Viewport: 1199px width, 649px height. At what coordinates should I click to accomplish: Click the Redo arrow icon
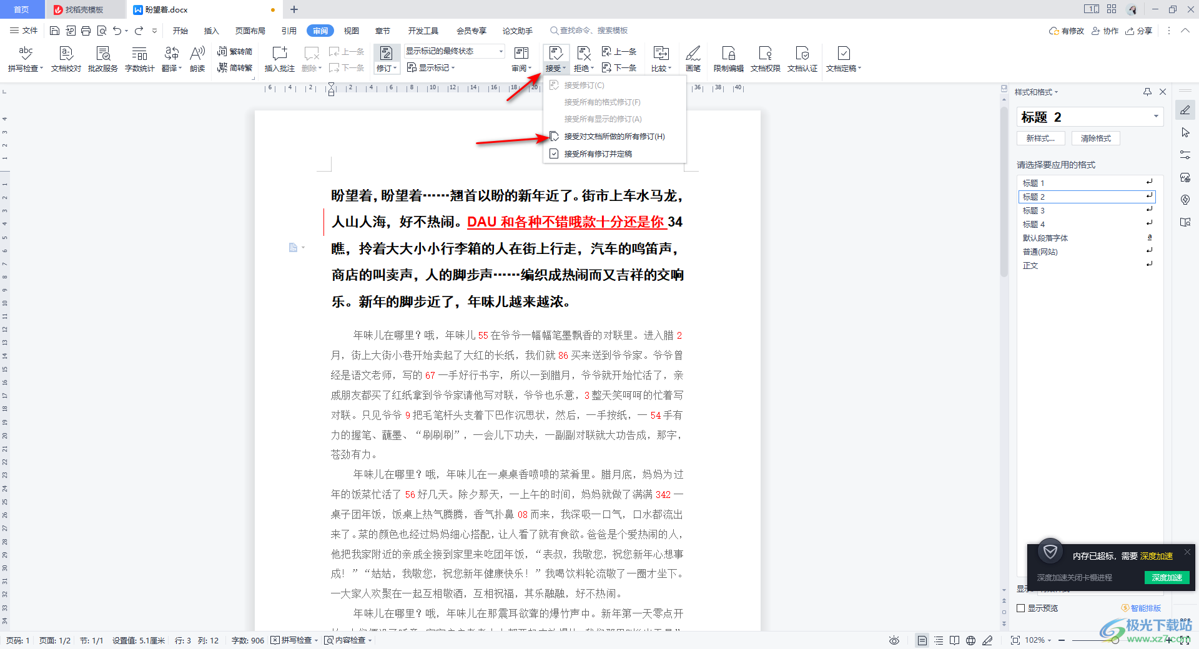[139, 31]
